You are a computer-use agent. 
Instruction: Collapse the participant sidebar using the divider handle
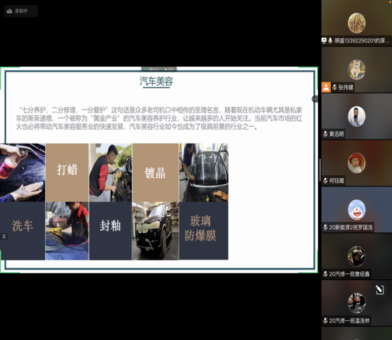point(315,99)
